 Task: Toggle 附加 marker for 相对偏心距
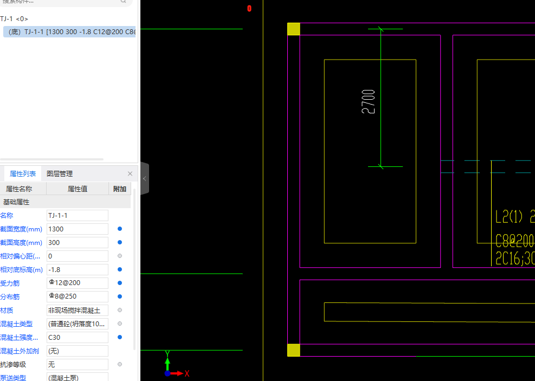(120, 256)
